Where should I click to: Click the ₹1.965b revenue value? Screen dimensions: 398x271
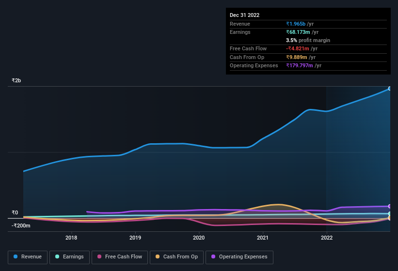coord(296,24)
